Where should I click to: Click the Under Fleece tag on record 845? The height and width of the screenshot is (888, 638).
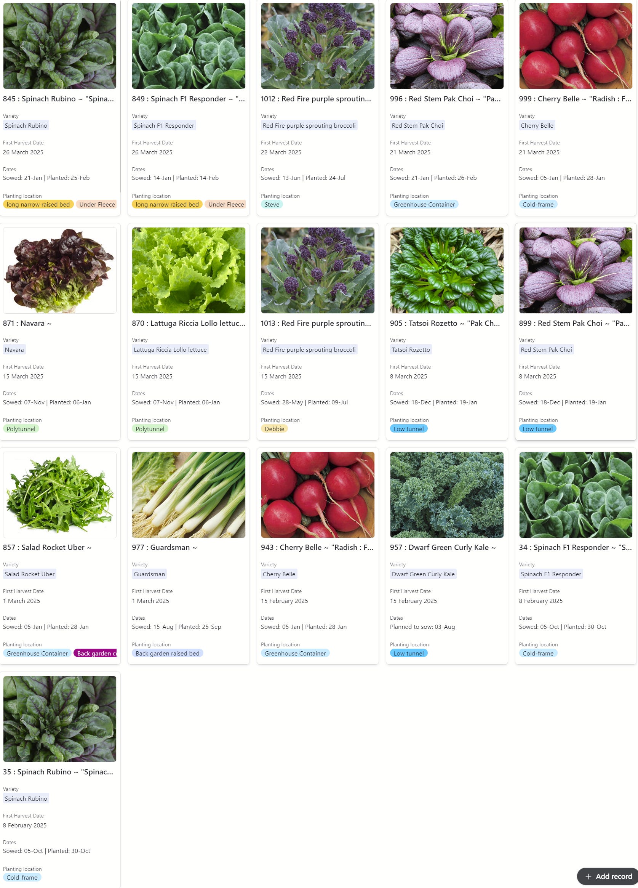pos(96,204)
